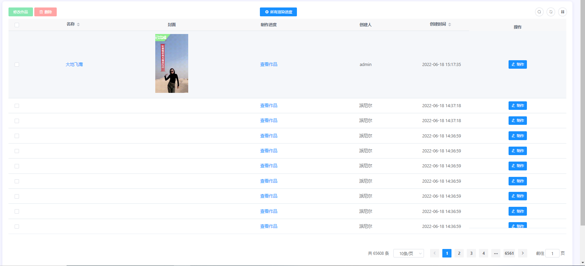The width and height of the screenshot is (585, 266).
Task: Select page 3 in the pagination
Action: [x=471, y=253]
